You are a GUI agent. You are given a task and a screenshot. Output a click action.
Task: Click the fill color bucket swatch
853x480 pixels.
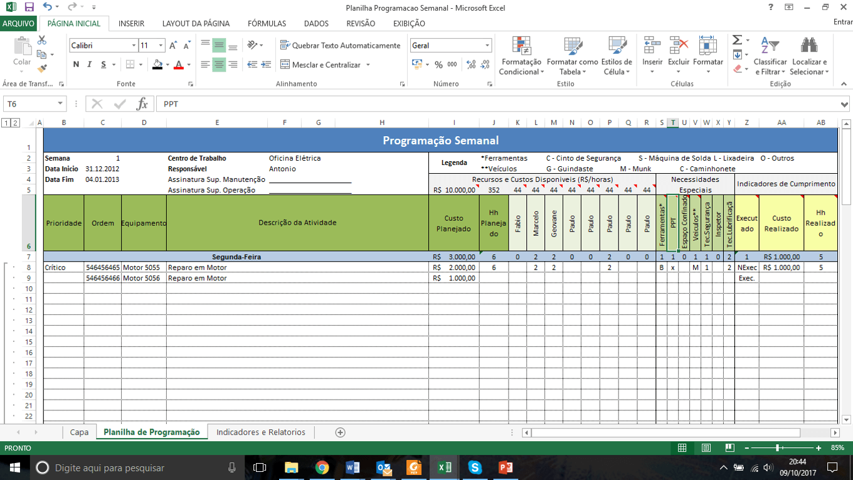click(157, 65)
